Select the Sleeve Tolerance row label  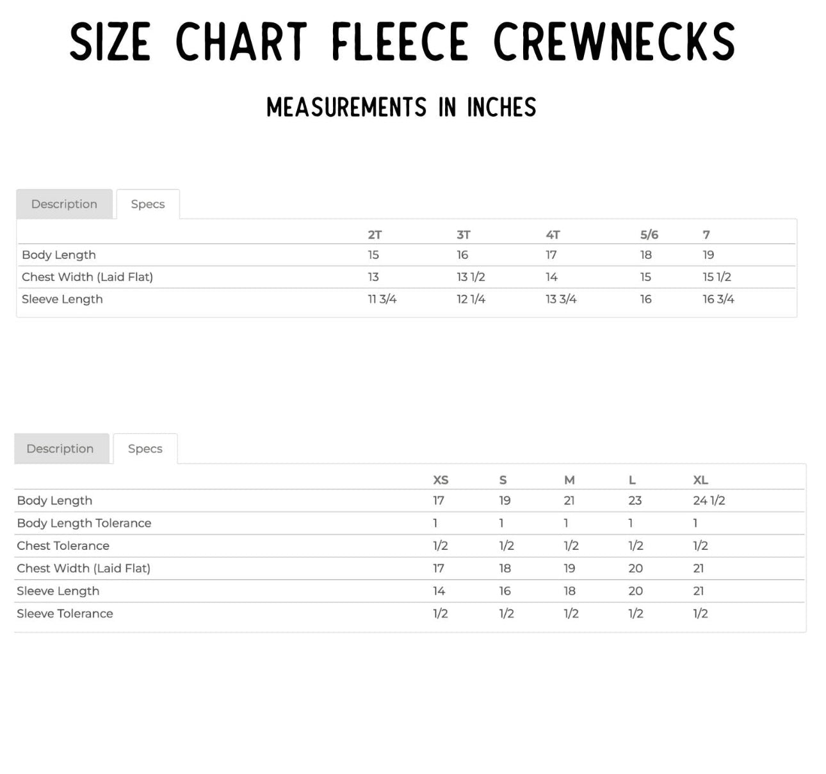pos(65,614)
